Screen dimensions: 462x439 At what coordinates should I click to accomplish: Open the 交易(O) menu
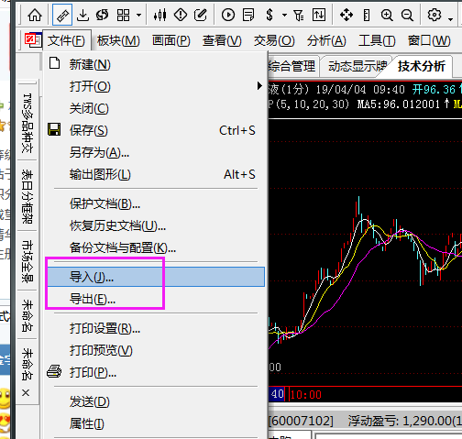pos(274,40)
